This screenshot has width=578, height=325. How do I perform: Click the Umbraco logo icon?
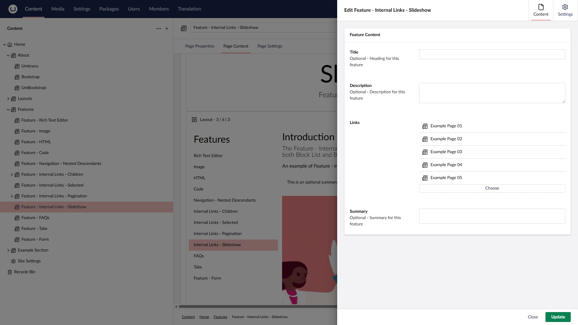[x=13, y=9]
